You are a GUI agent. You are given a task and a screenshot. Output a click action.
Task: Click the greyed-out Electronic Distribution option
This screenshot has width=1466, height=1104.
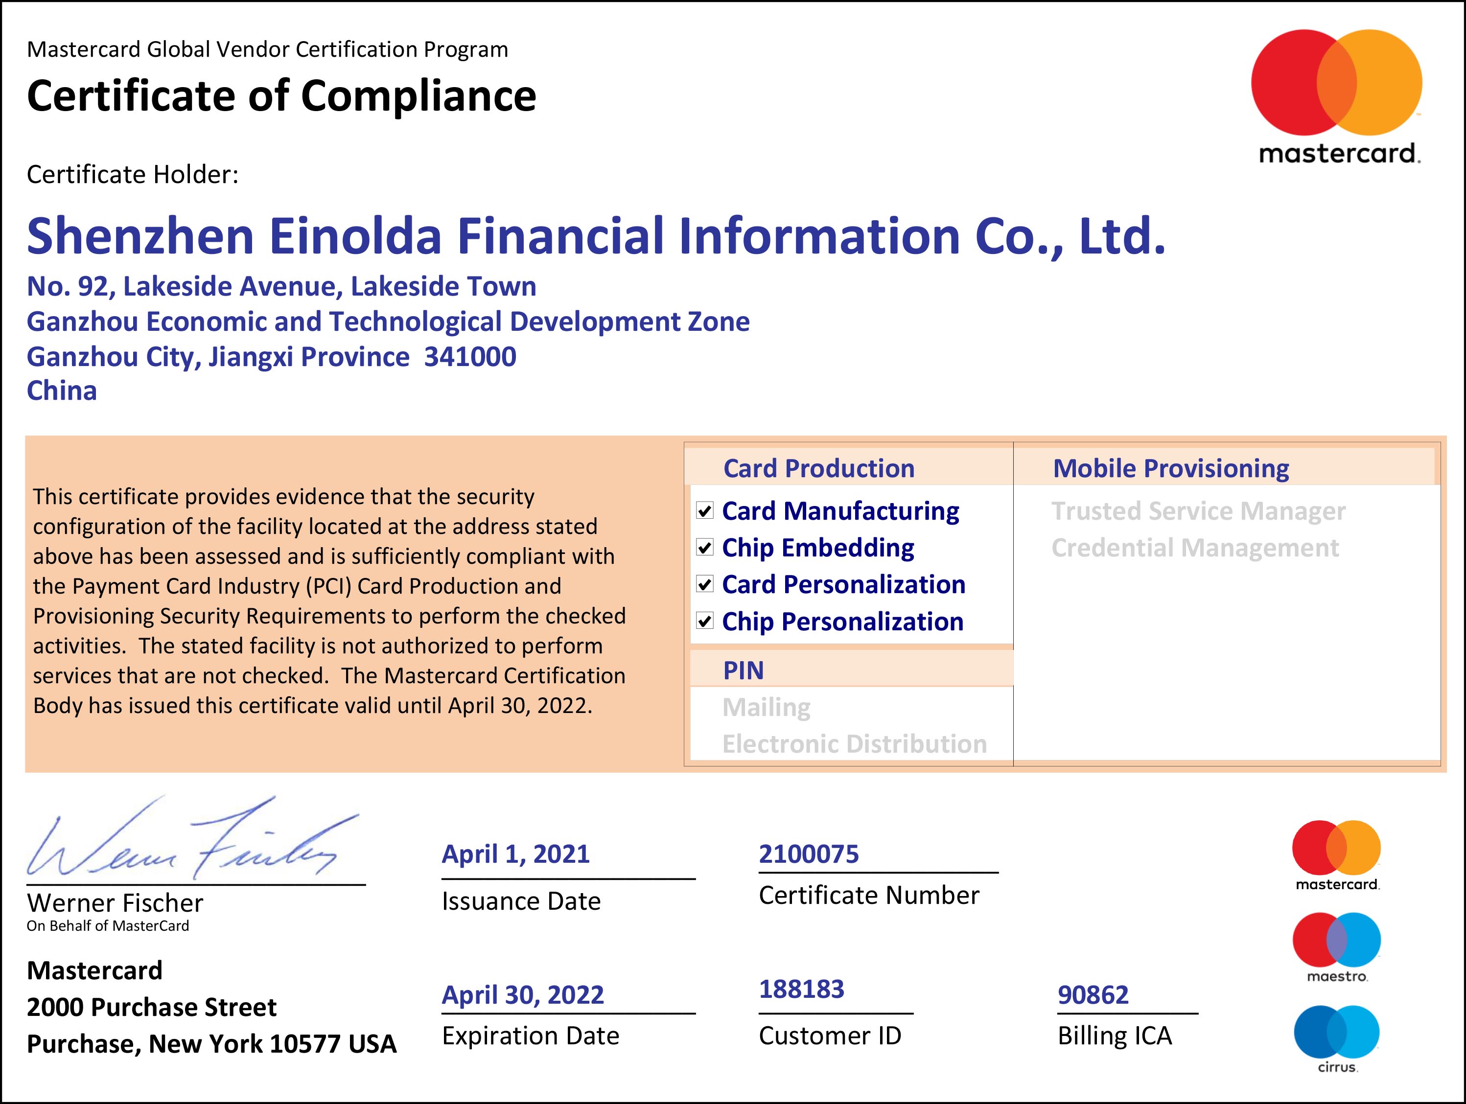point(854,744)
